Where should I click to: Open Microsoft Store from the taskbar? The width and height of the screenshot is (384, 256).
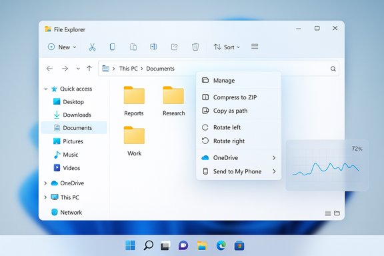click(239, 245)
